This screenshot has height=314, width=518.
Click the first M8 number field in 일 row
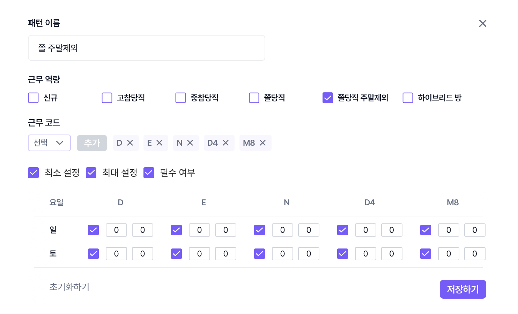[x=449, y=230]
